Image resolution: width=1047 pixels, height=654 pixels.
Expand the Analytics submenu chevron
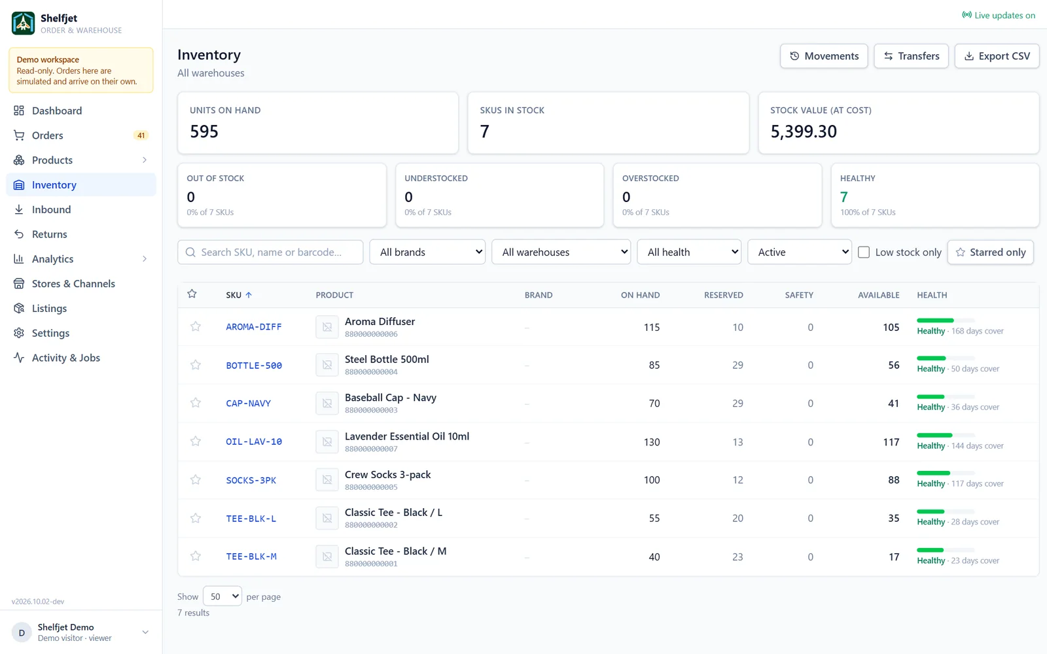[x=145, y=259]
